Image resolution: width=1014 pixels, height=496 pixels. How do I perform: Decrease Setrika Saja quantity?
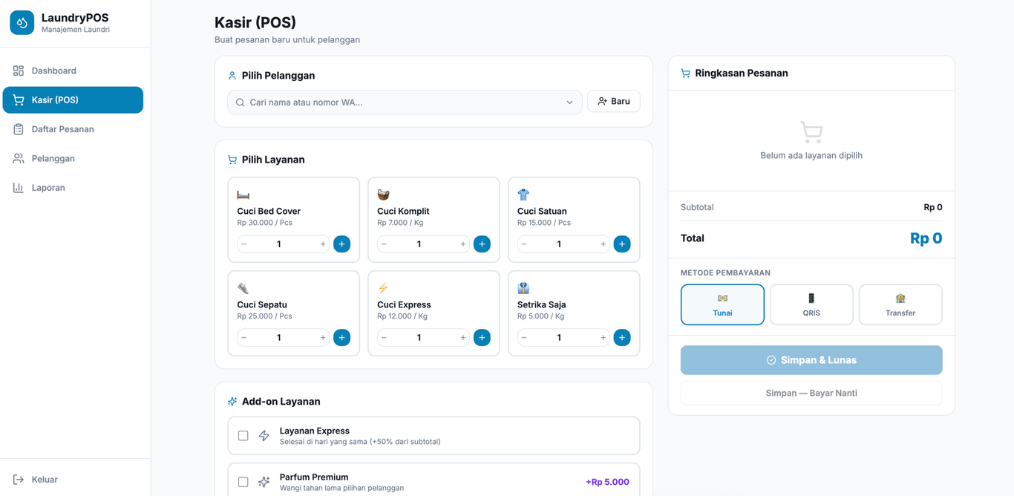[524, 338]
